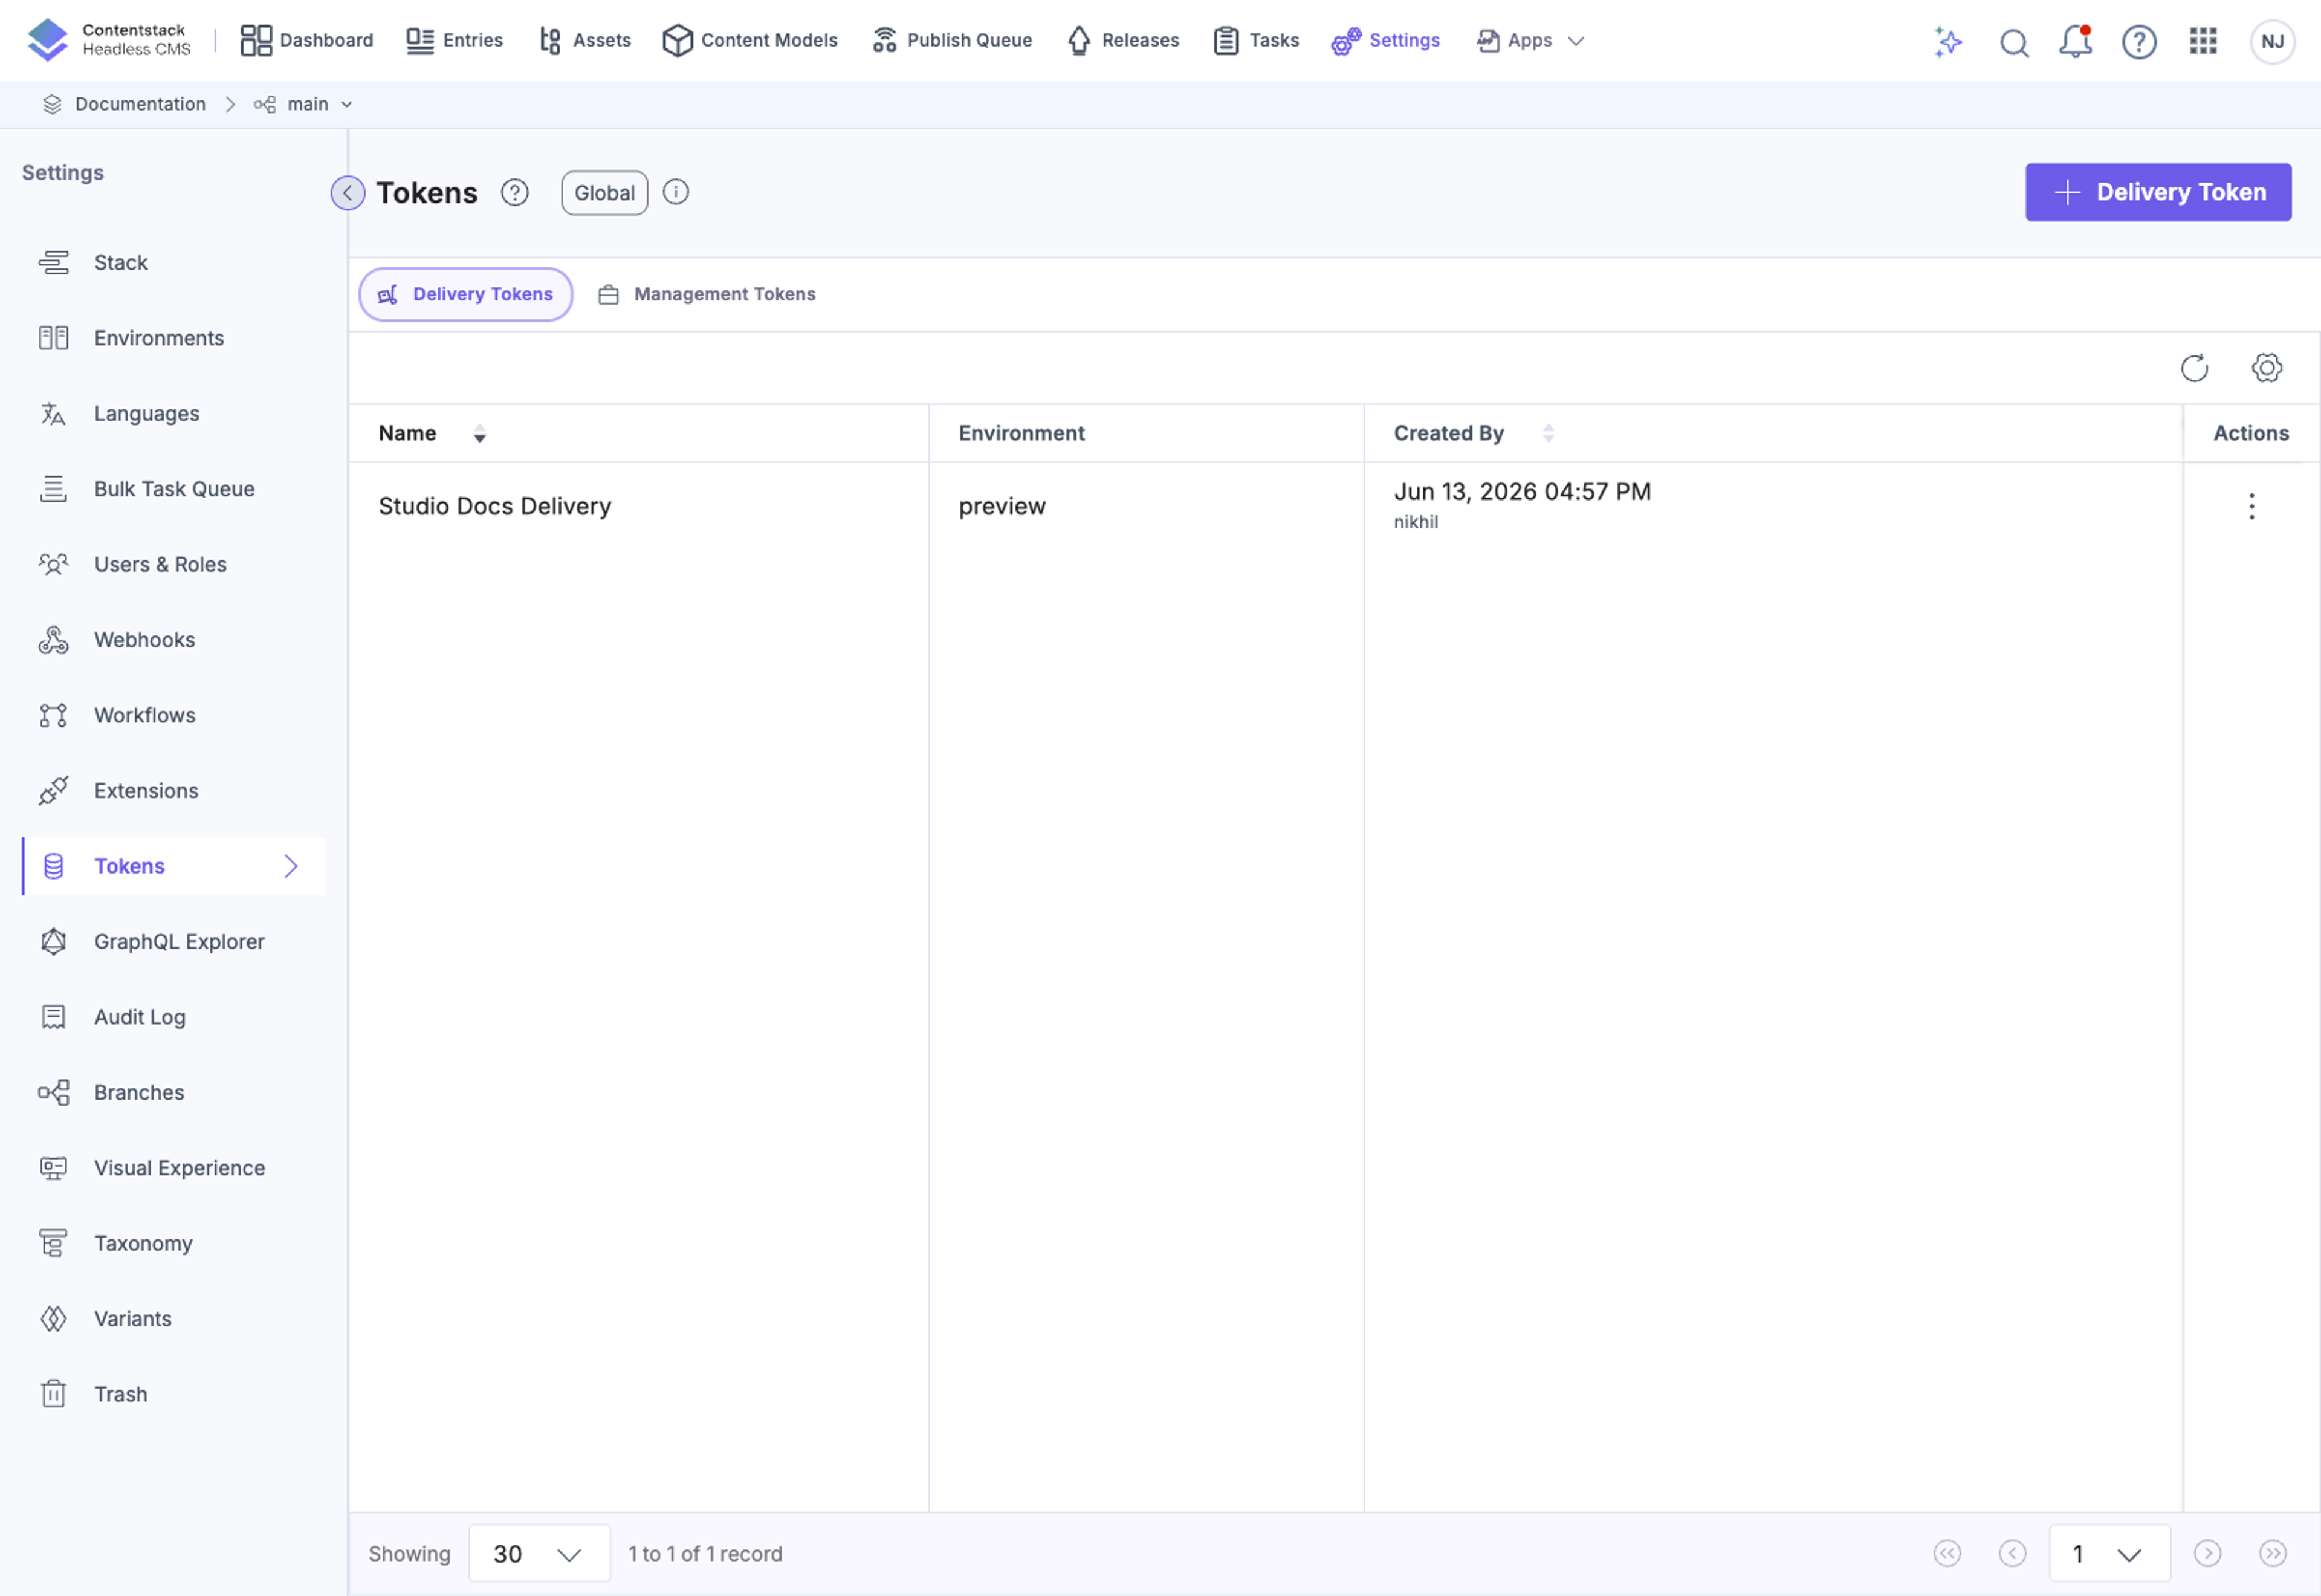Open Branches settings in sidebar
Viewport: 2321px width, 1596px height.
(173, 1093)
